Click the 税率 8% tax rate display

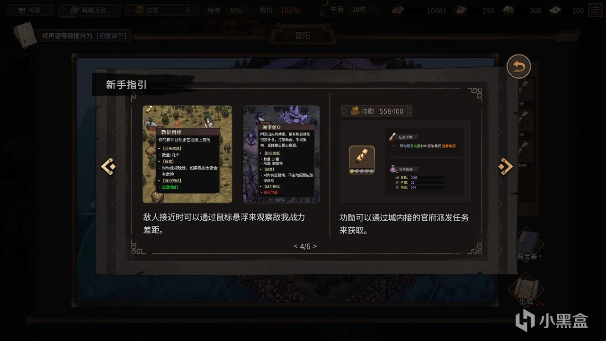224,10
